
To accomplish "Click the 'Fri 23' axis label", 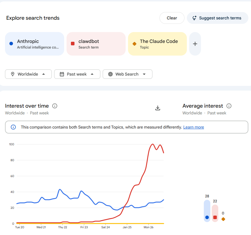I will [84, 227].
